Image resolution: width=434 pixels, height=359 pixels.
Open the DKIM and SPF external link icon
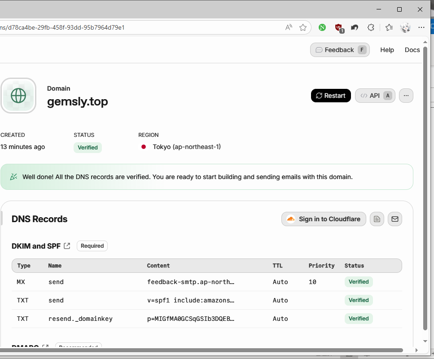(x=67, y=246)
